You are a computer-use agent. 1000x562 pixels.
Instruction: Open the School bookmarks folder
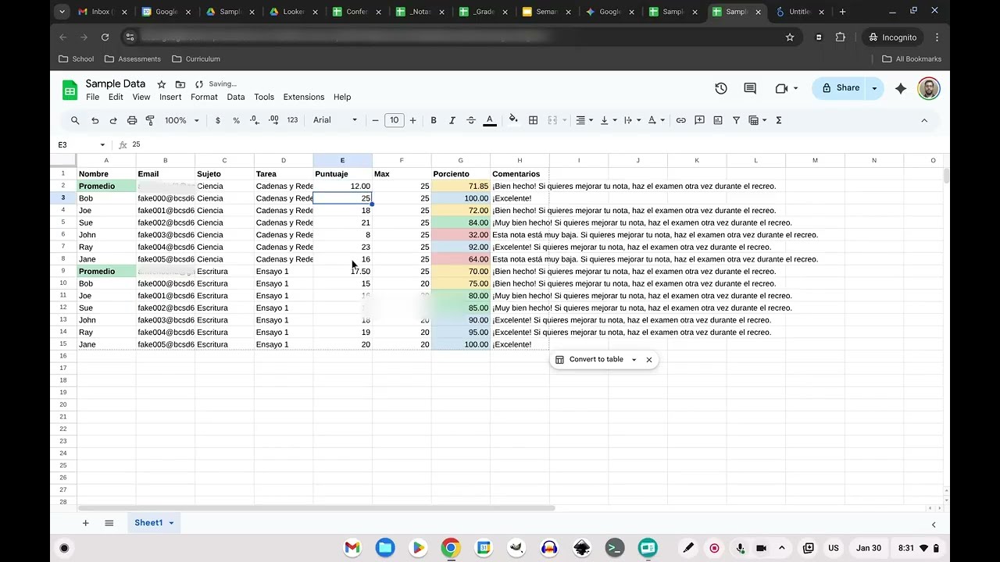77,59
